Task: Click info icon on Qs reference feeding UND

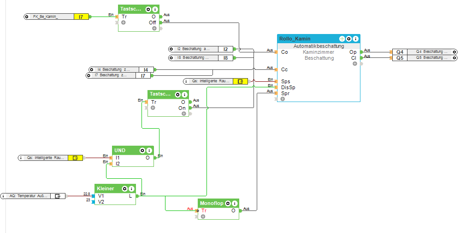Action: click(21, 158)
